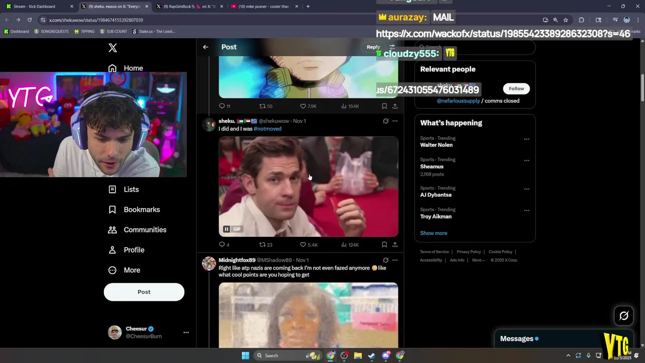Open a new browser tab
This screenshot has height=363, width=645.
coord(308,6)
